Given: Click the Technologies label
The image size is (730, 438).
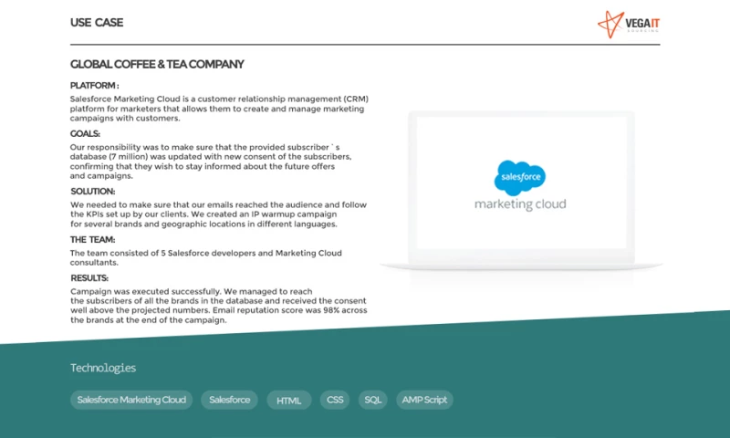Looking at the screenshot, I should pyautogui.click(x=103, y=368).
